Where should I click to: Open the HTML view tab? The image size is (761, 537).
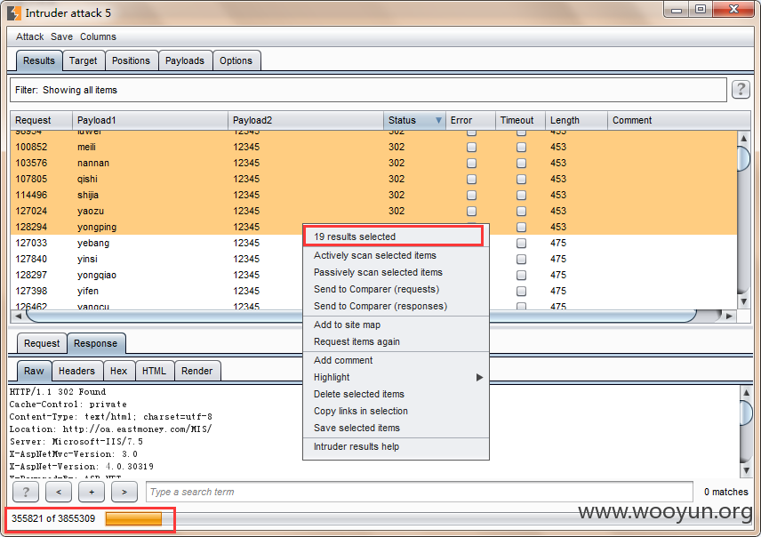[x=154, y=371]
